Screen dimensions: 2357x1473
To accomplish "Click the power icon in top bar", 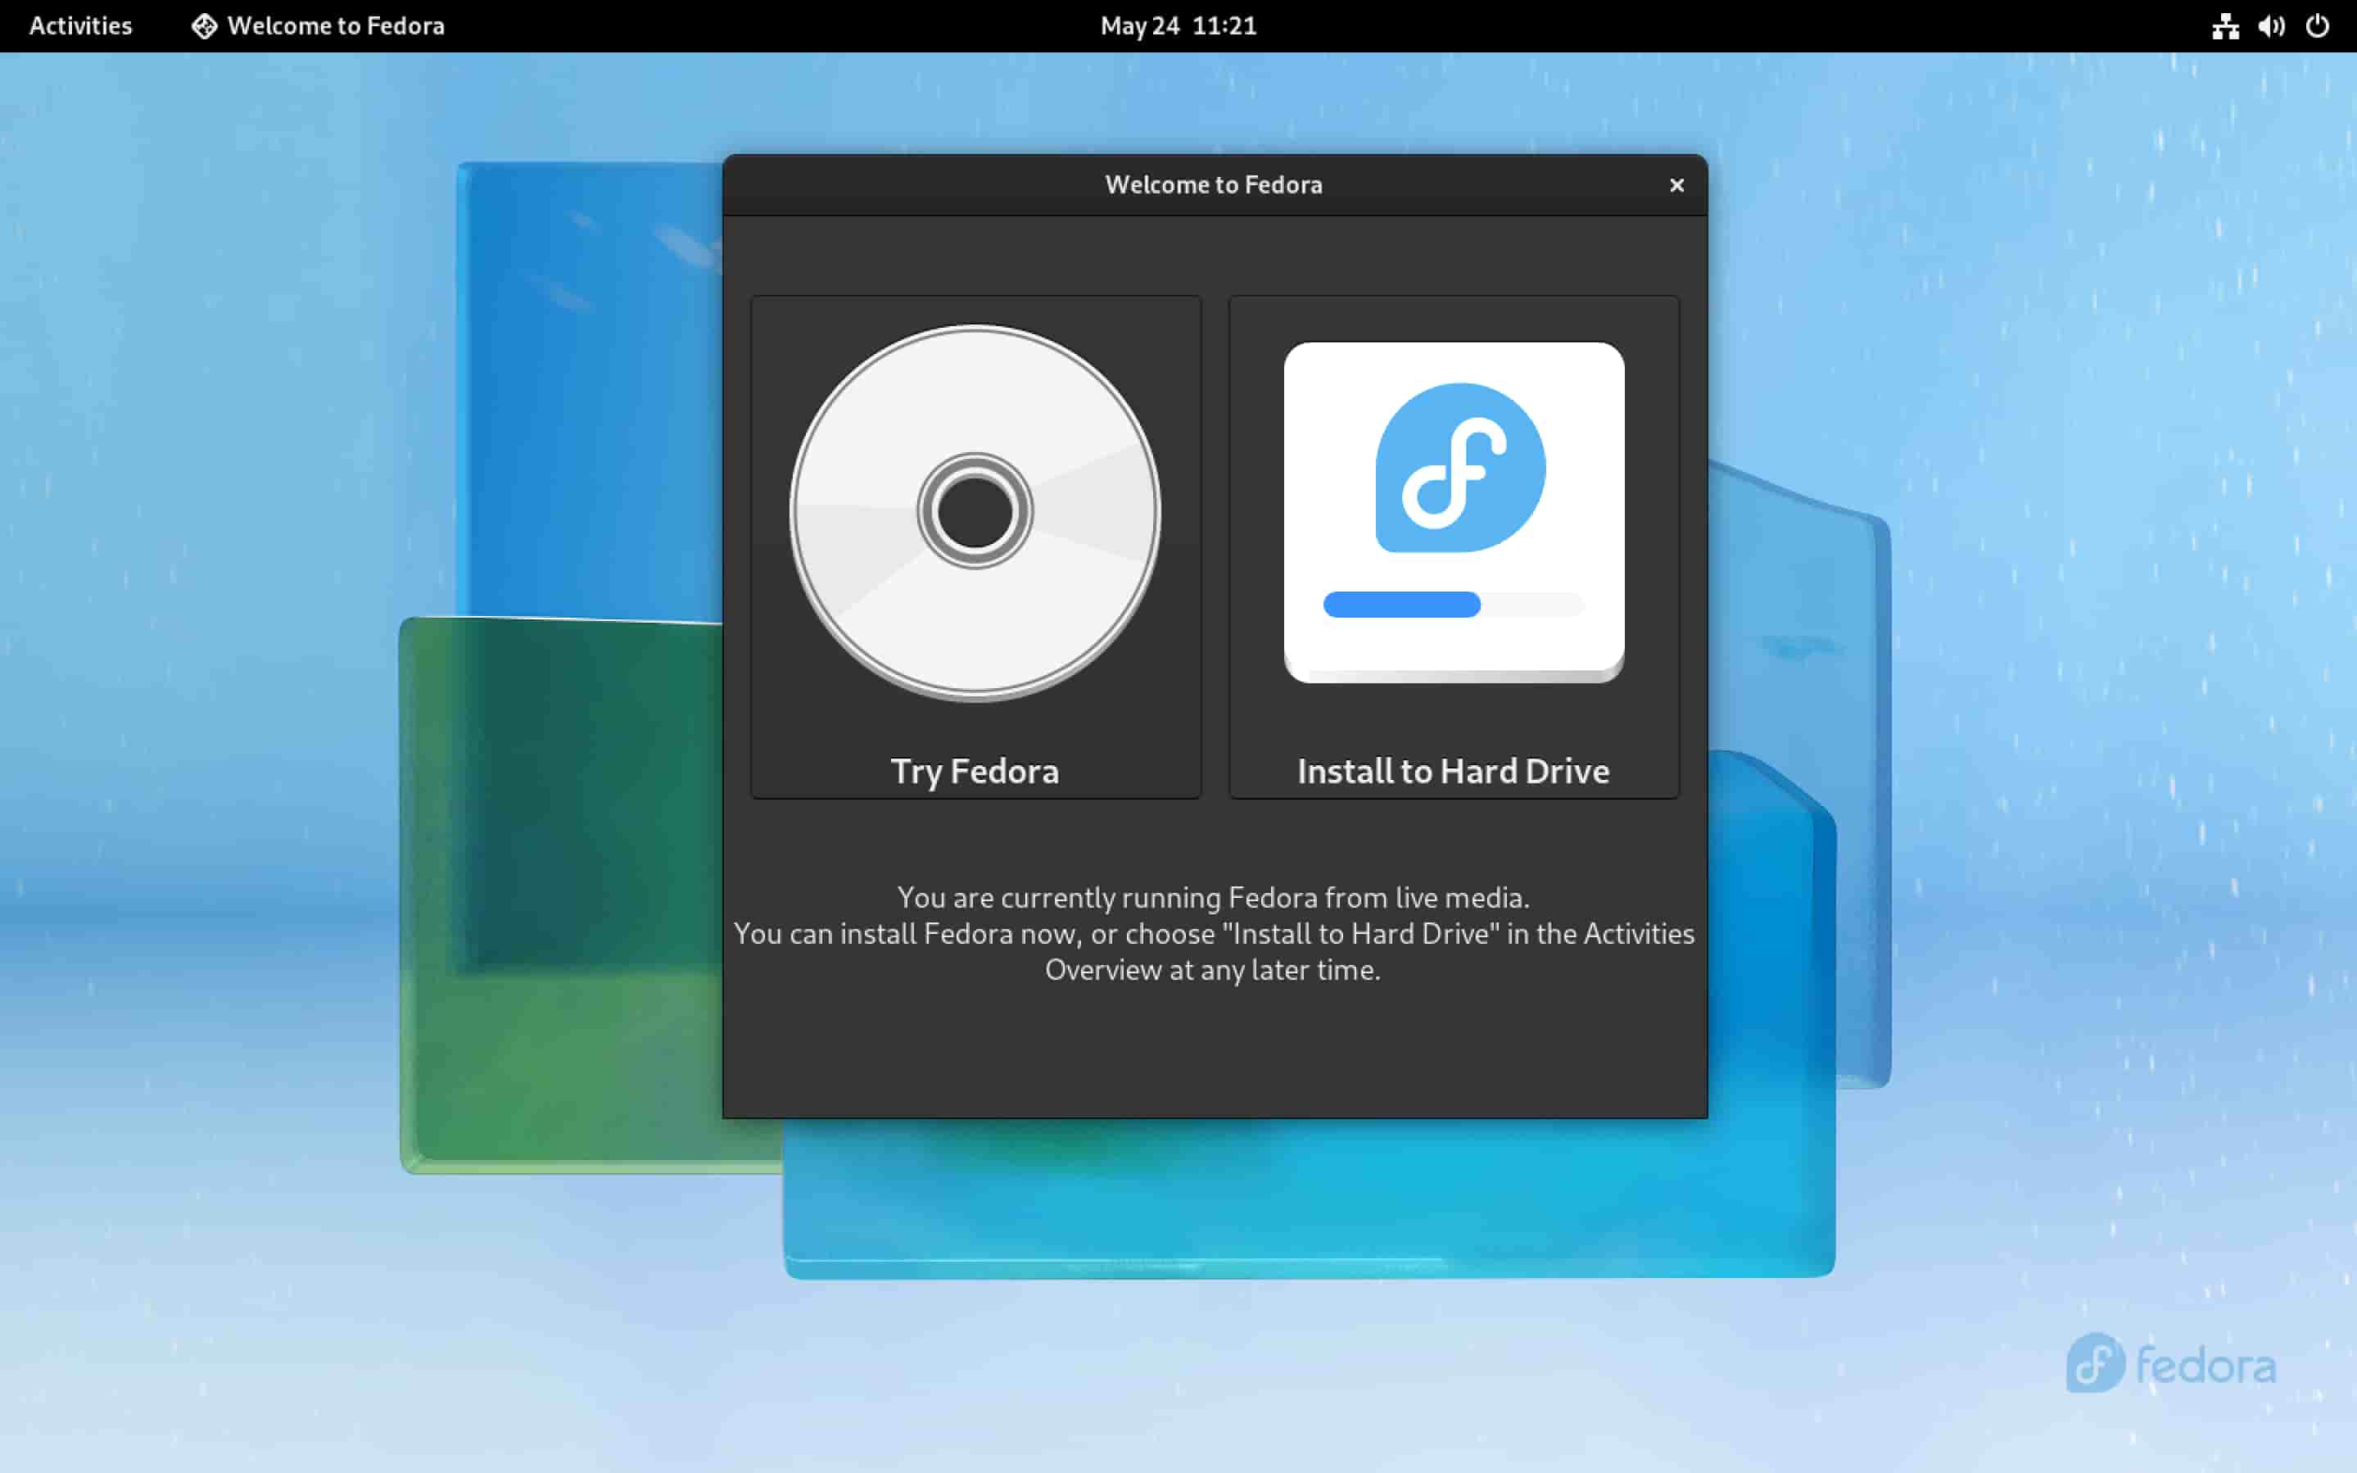I will click(x=2317, y=26).
